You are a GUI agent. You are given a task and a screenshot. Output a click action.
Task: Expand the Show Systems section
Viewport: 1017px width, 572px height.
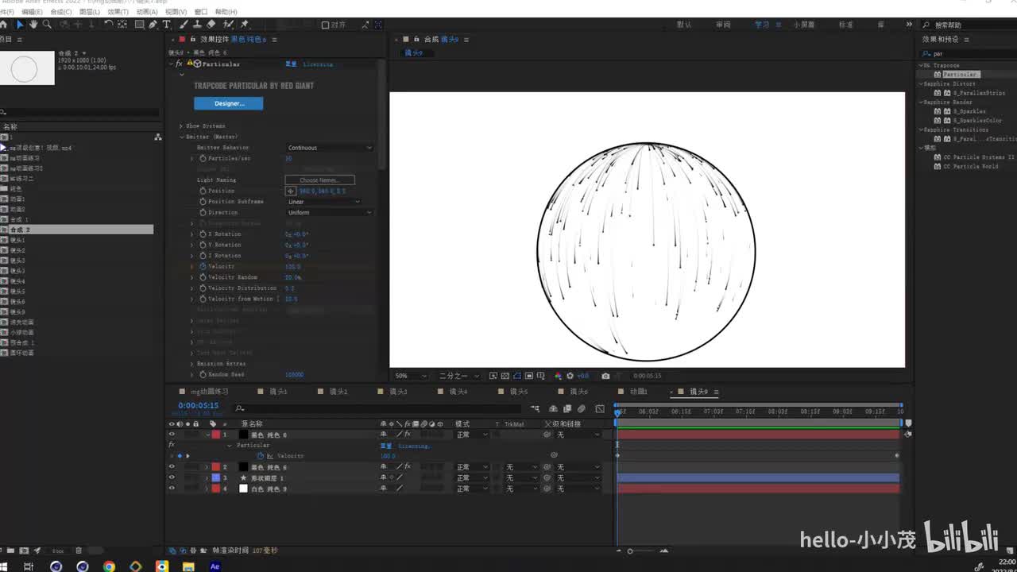(181, 126)
